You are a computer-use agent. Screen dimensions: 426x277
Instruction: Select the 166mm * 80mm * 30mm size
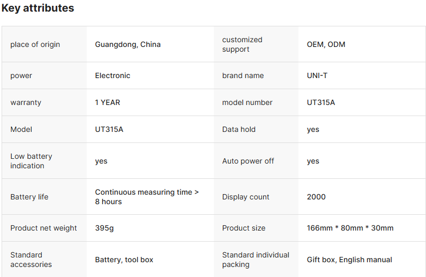pyautogui.click(x=350, y=228)
